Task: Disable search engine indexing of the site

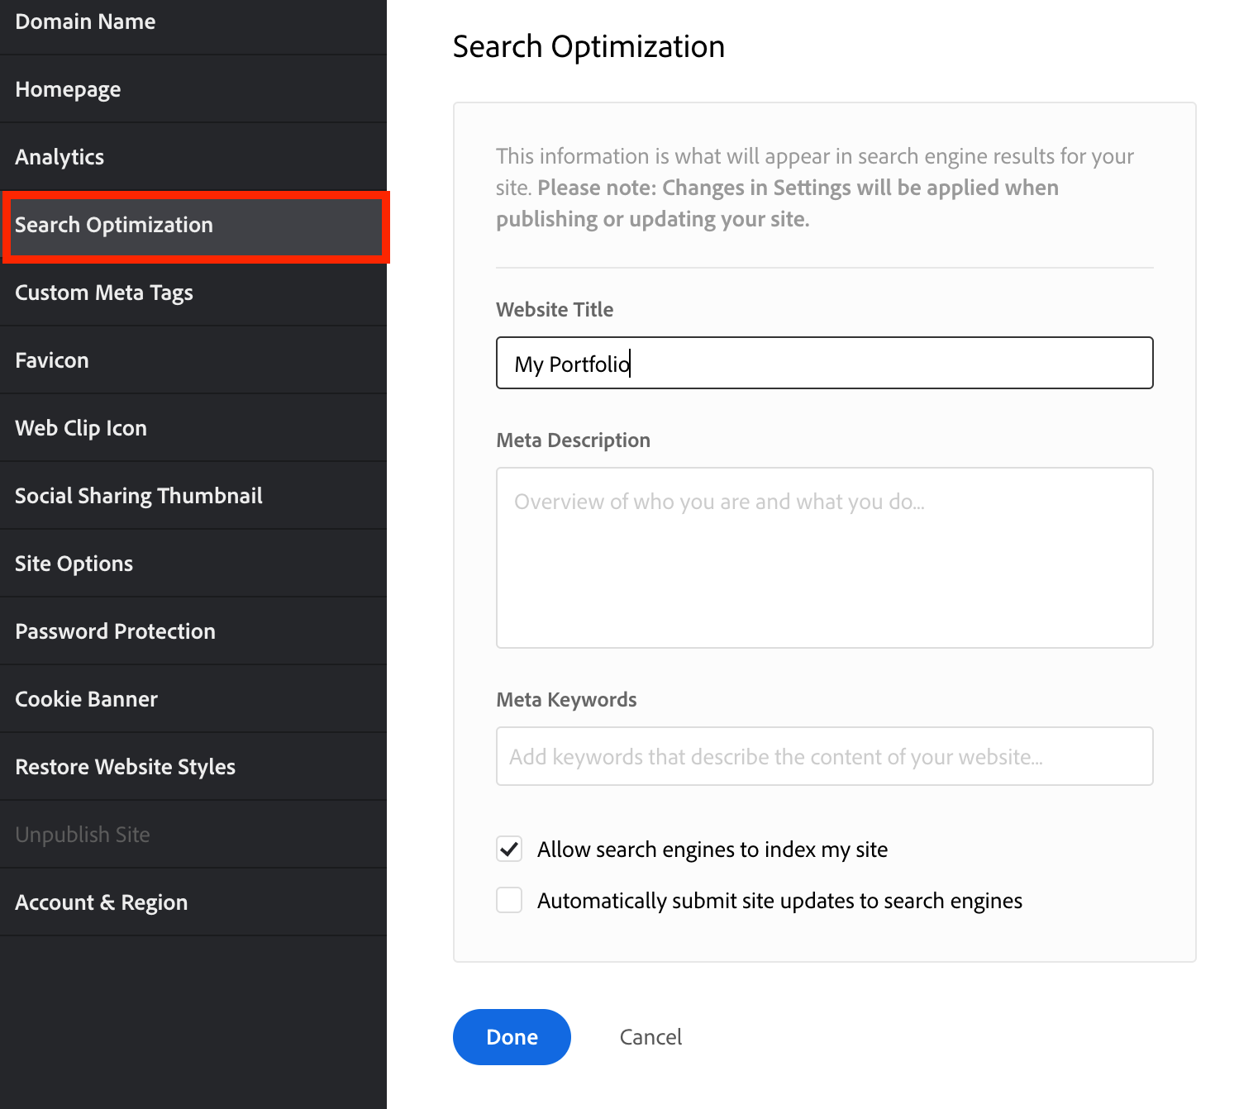Action: tap(509, 849)
